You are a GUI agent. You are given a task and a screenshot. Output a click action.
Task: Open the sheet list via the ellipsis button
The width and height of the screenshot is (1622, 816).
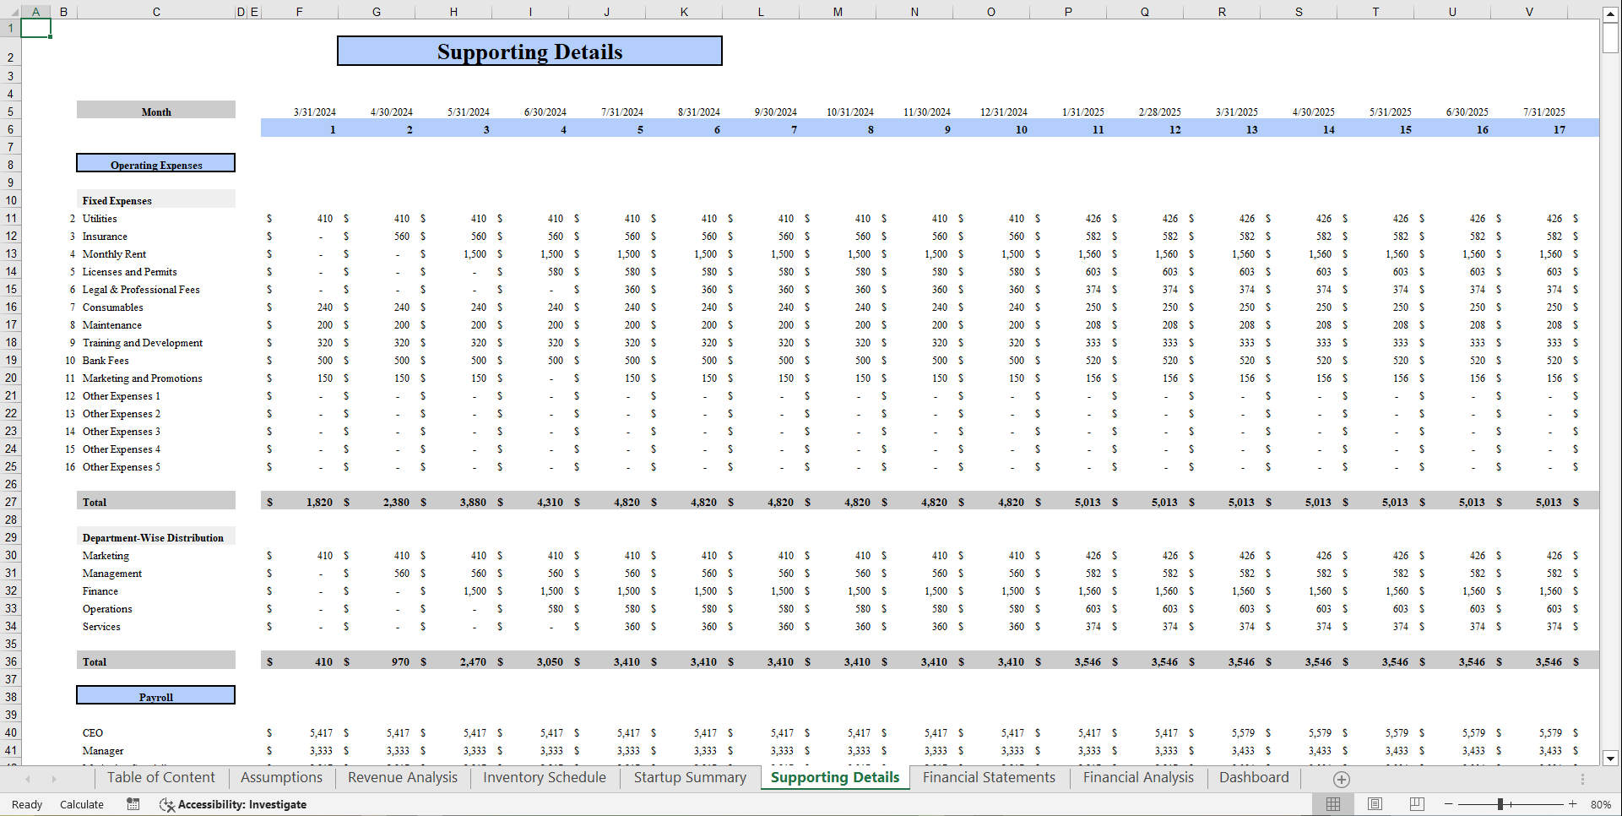pos(1582,779)
